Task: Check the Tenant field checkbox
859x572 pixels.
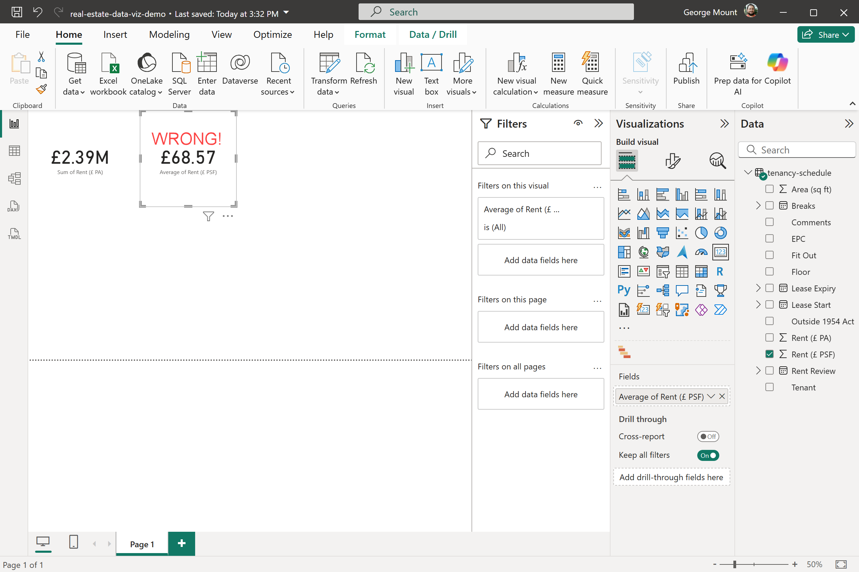Action: [x=769, y=387]
